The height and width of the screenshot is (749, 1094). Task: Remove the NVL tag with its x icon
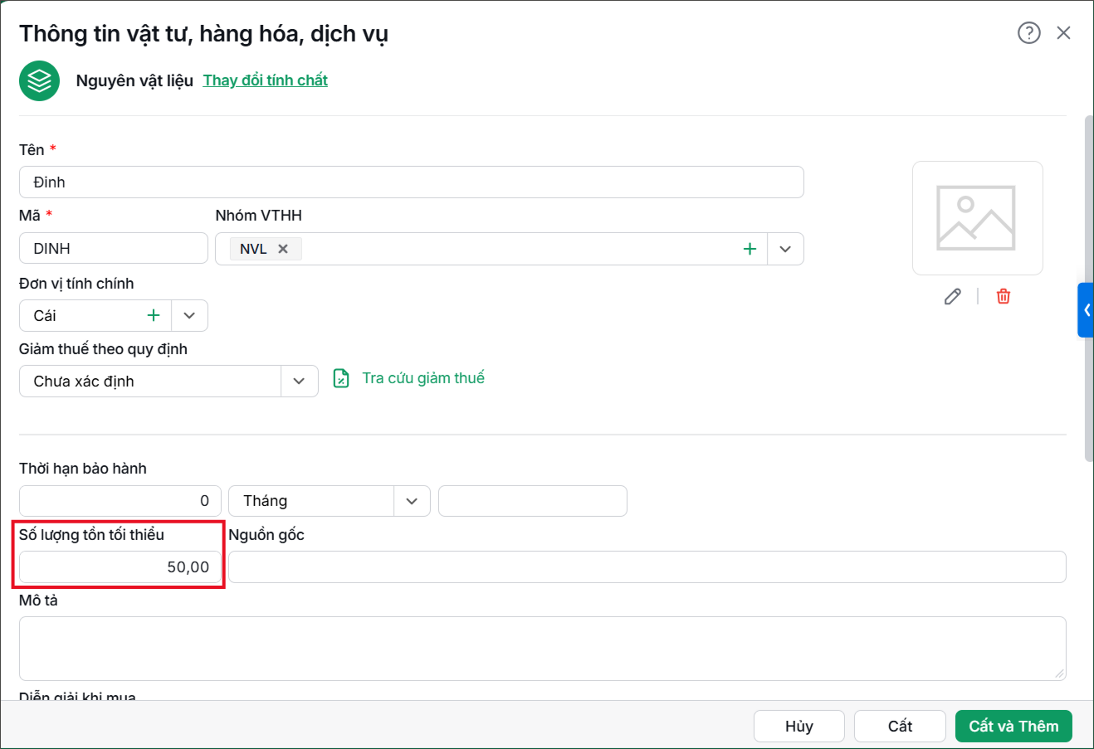tap(283, 249)
